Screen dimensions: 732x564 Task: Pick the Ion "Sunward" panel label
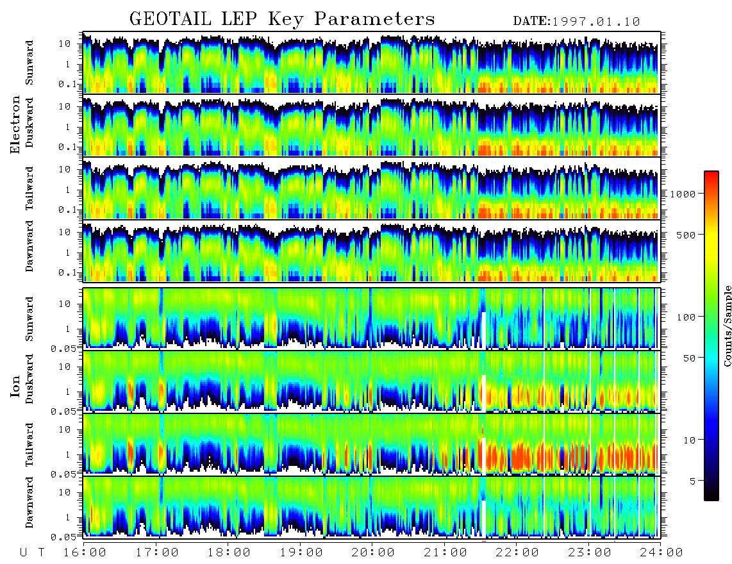pyautogui.click(x=30, y=319)
